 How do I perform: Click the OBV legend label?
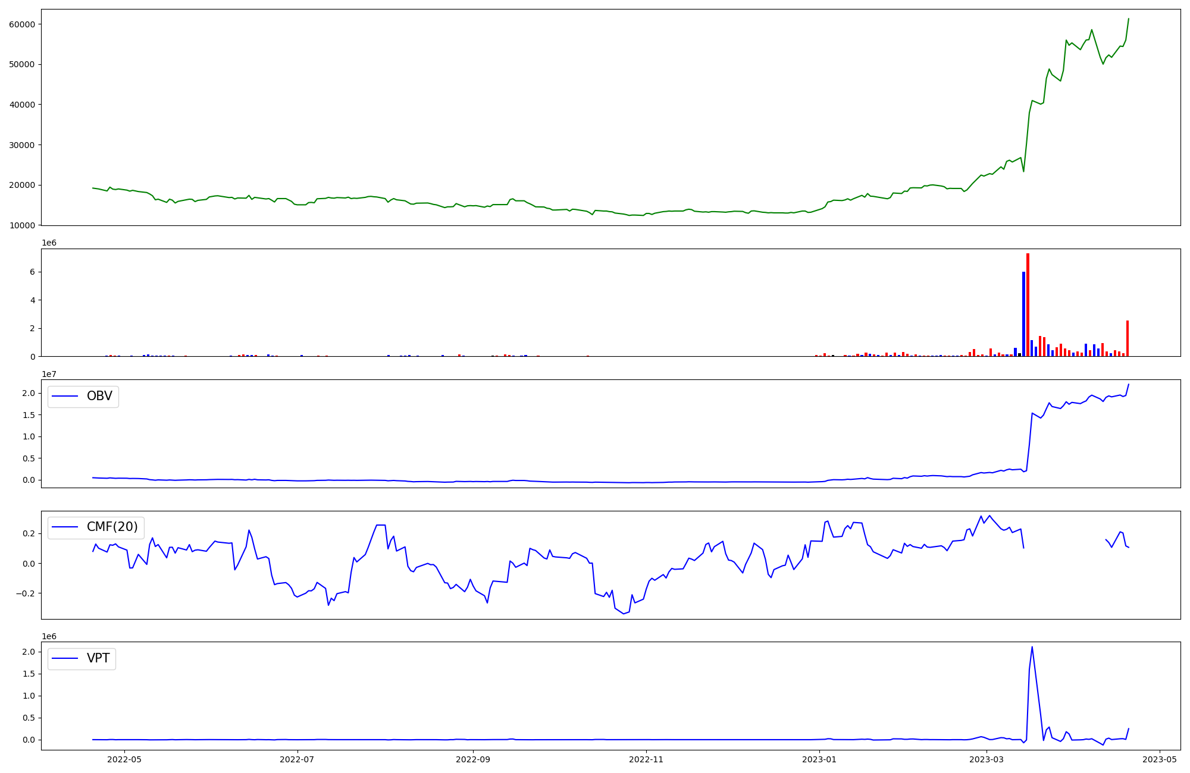pos(99,397)
